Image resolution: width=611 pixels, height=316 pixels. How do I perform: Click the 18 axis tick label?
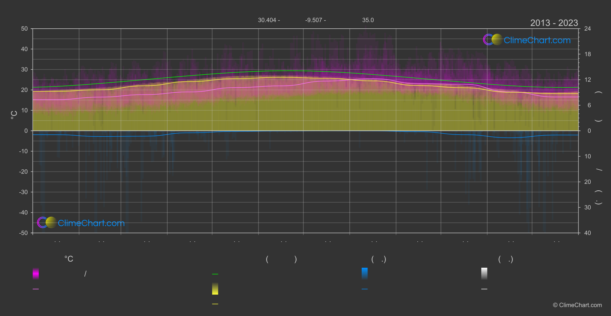point(588,54)
